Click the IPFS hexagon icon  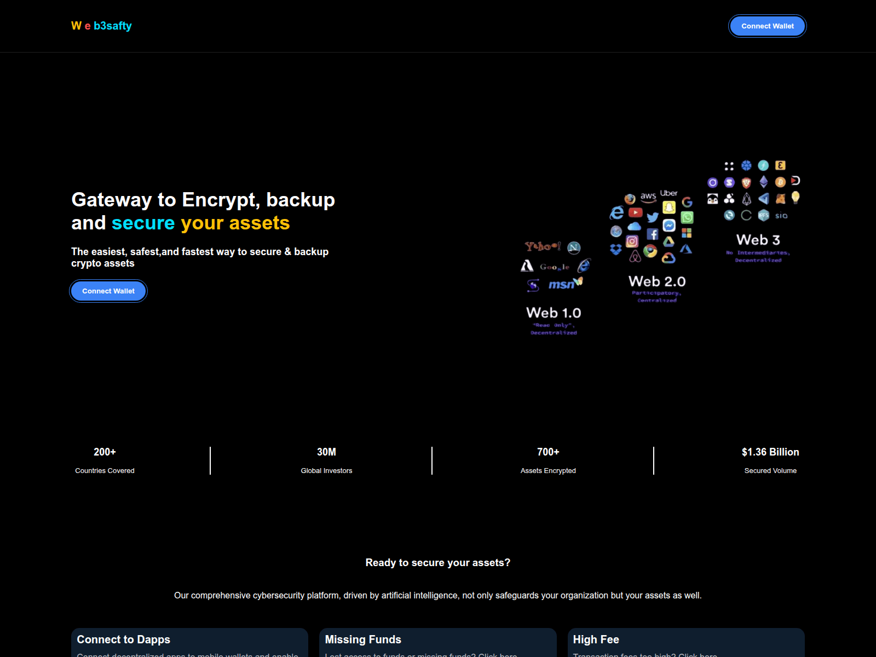click(764, 215)
